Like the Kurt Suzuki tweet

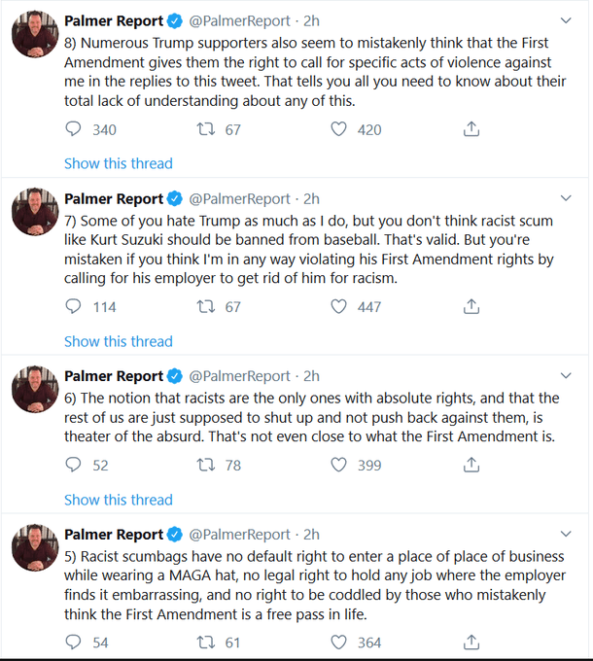coord(338,307)
